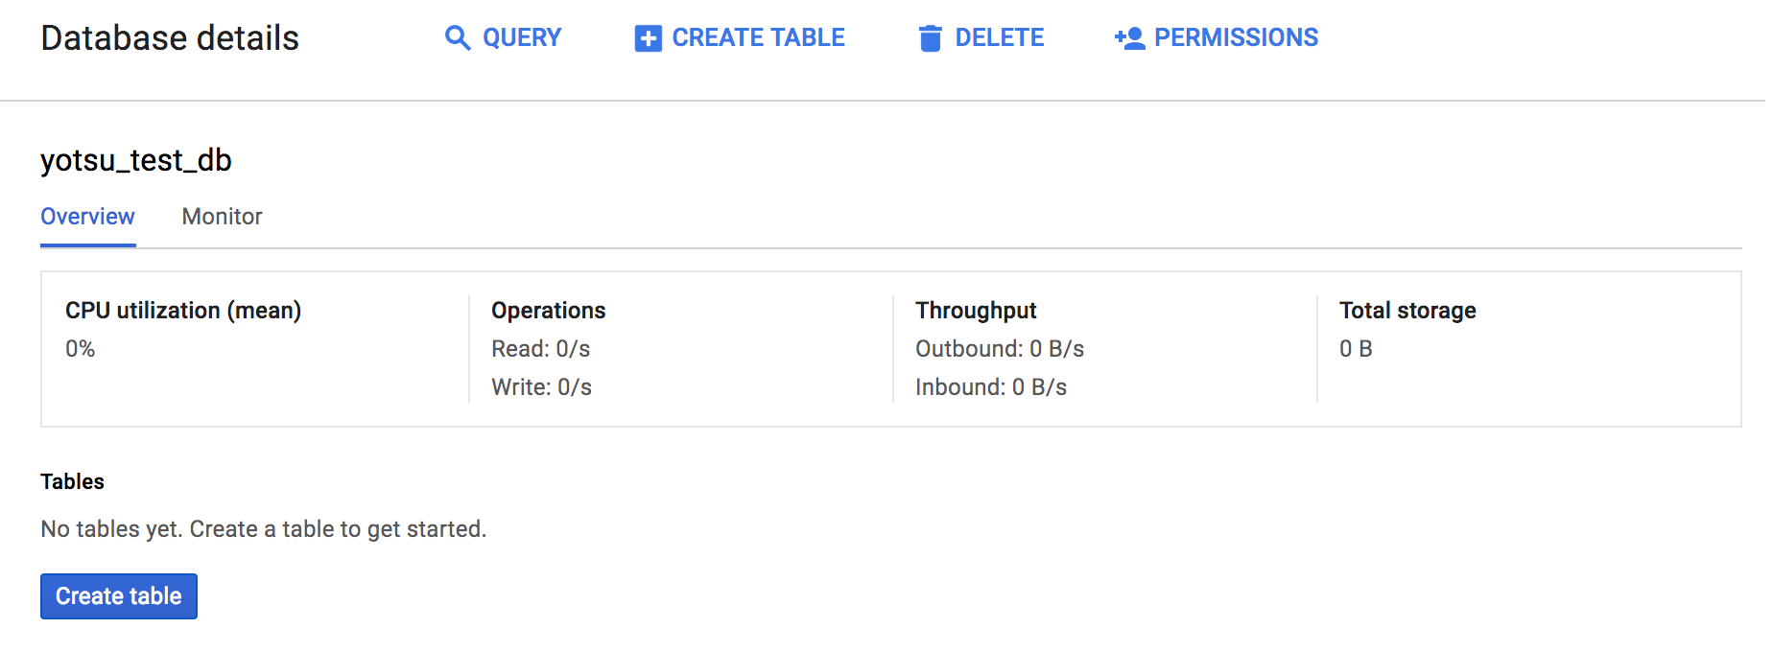Click the add-person Permissions icon
The image size is (1773, 652).
click(1129, 38)
